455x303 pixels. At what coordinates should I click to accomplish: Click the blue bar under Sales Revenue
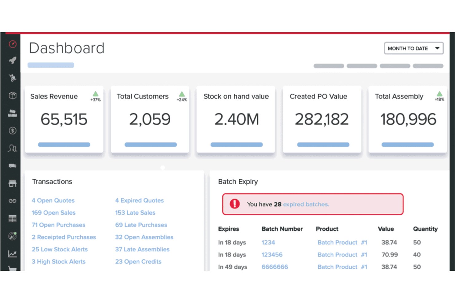point(64,145)
